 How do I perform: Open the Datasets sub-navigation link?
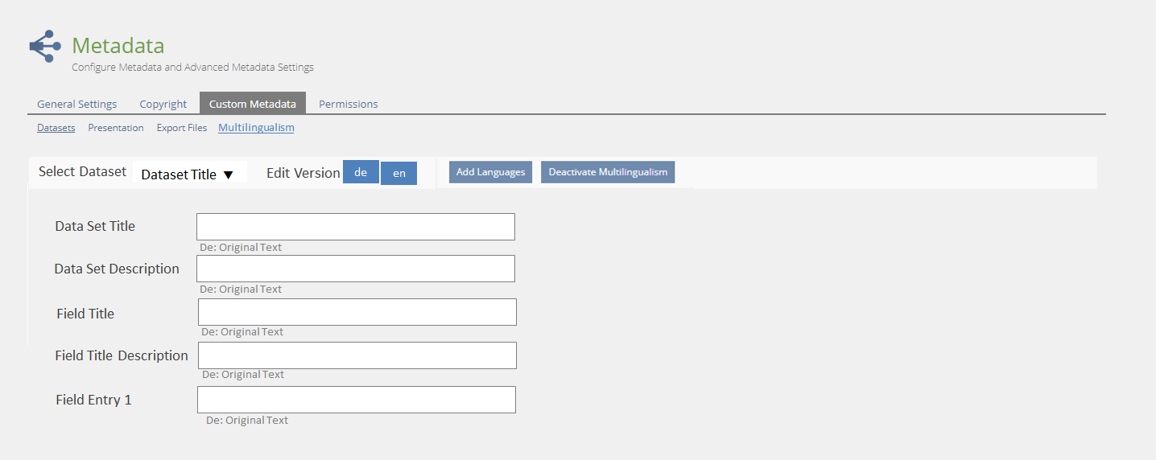(56, 128)
